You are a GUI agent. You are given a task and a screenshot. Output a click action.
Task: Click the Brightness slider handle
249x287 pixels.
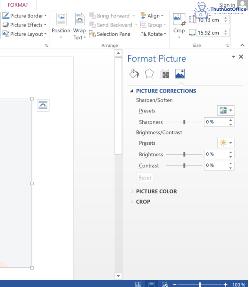pyautogui.click(x=184, y=154)
